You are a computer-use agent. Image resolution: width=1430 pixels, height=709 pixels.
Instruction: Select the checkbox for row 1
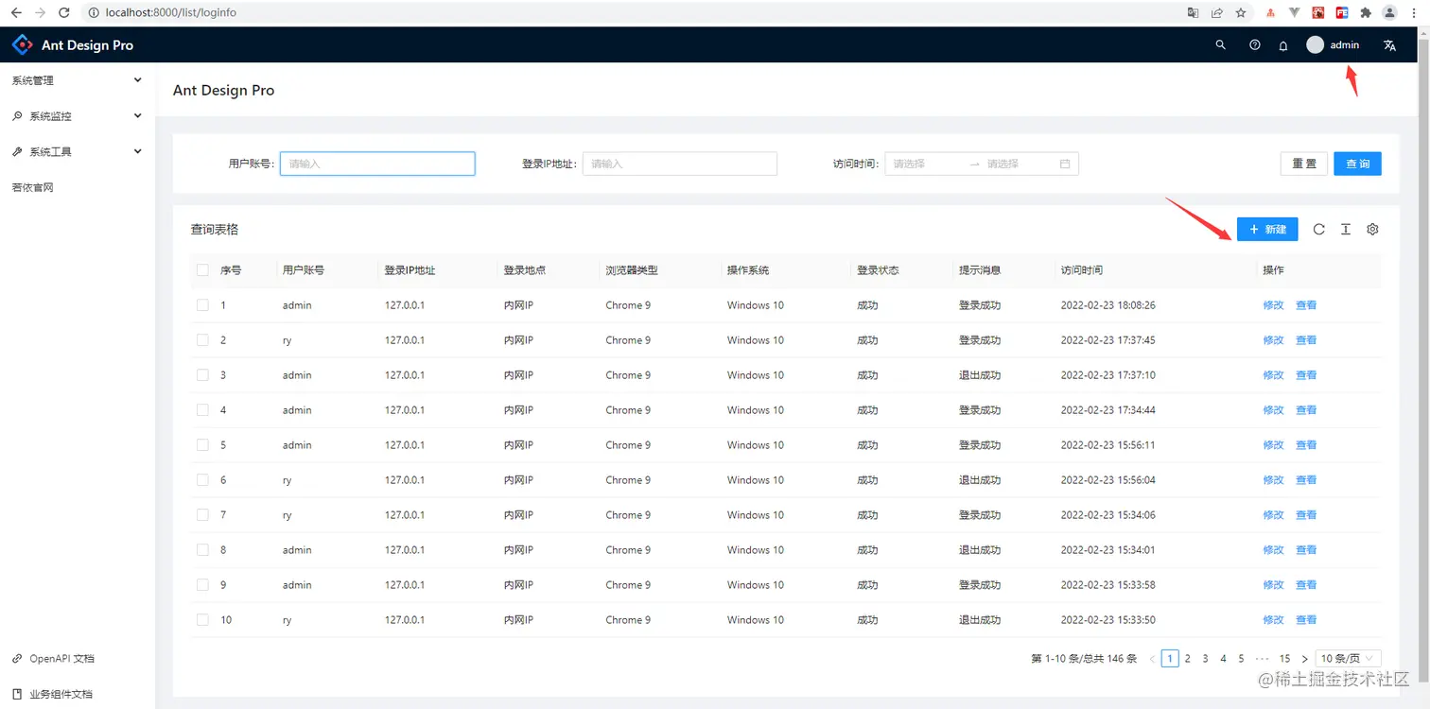pos(202,305)
